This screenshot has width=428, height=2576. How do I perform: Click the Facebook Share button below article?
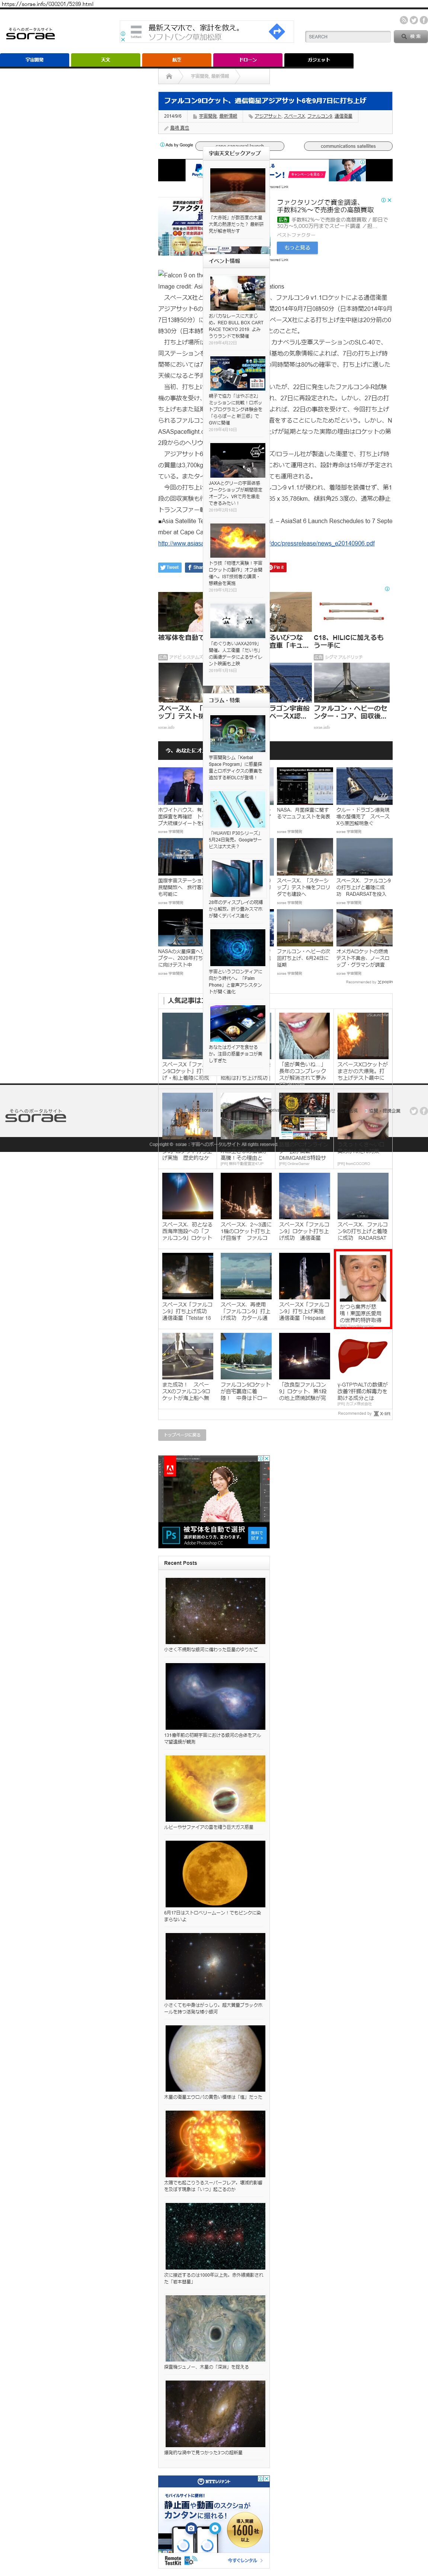[194, 567]
